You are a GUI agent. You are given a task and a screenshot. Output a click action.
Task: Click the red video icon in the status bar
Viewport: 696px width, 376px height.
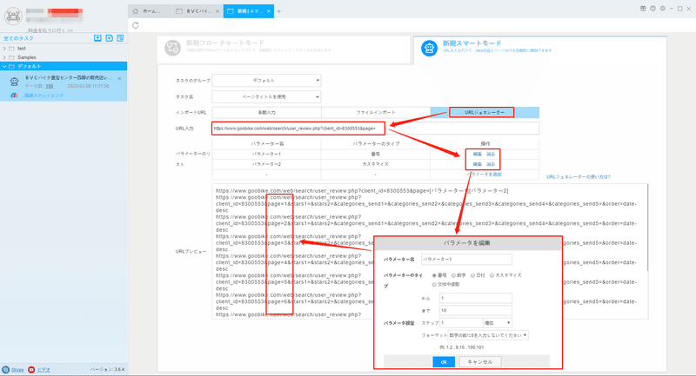pyautogui.click(x=31, y=369)
